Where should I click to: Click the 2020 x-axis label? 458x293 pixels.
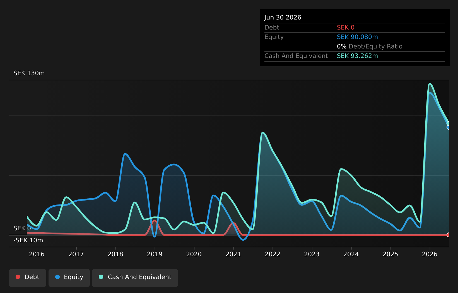(194, 254)
